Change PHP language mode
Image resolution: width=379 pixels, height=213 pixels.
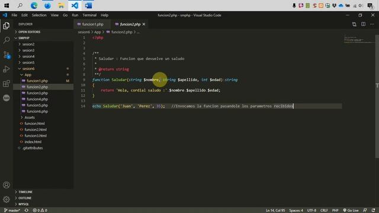tap(335, 211)
